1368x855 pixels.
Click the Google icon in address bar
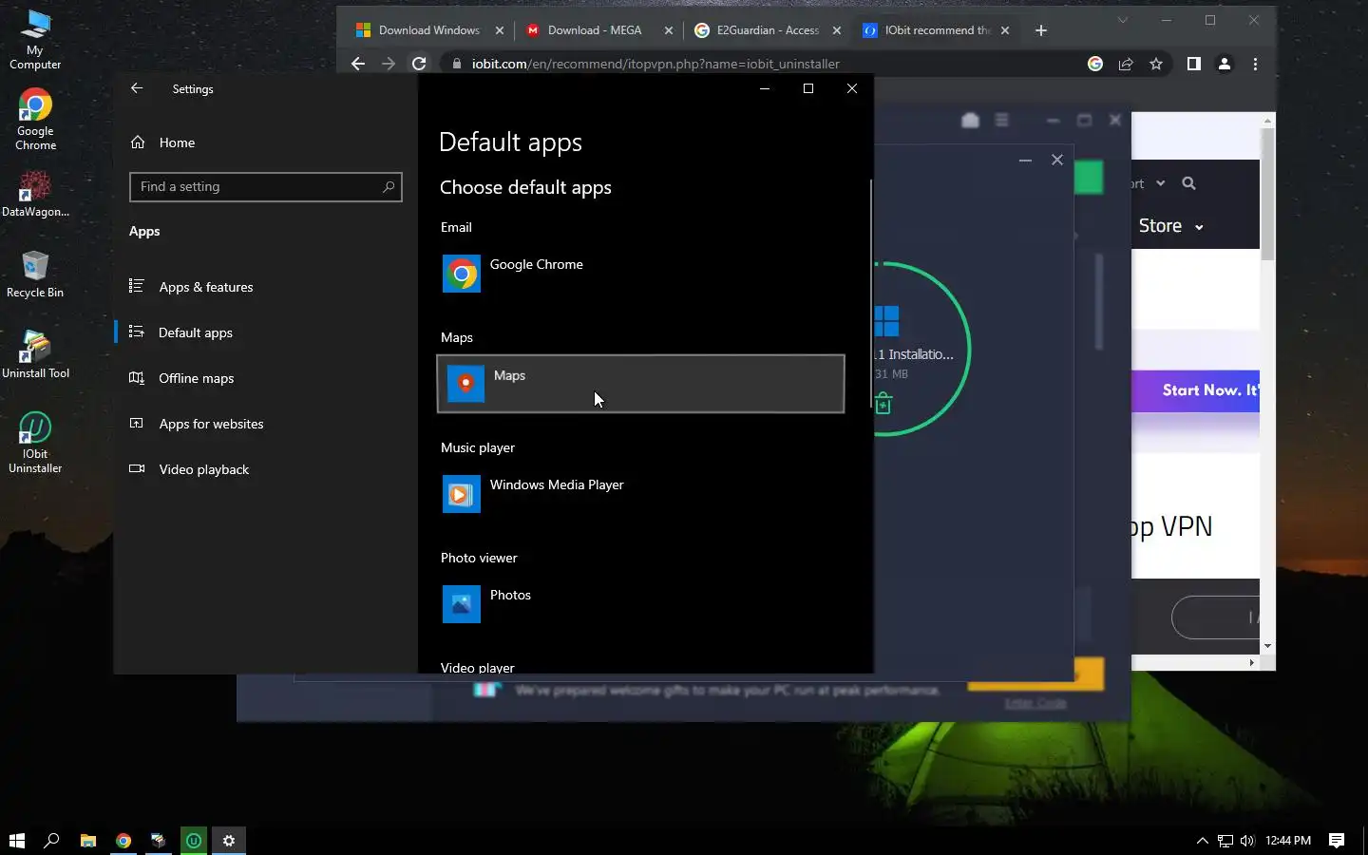point(1095,64)
